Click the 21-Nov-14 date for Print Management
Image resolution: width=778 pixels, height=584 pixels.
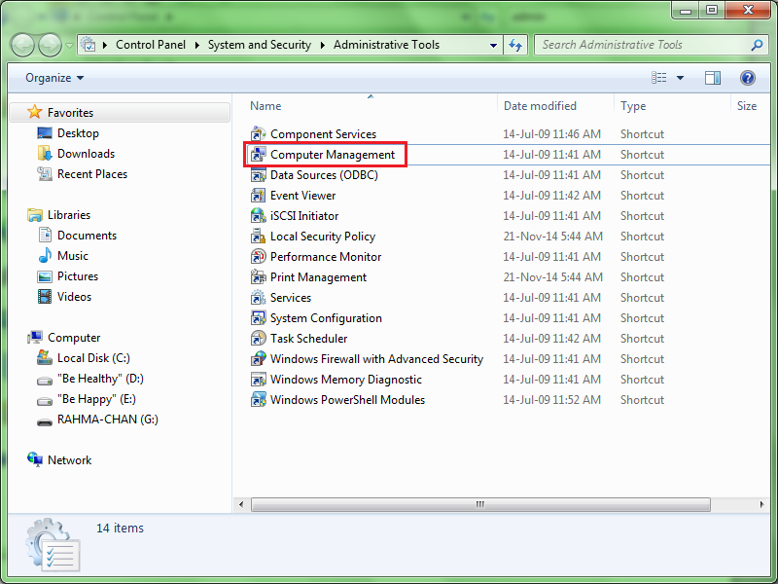click(552, 276)
